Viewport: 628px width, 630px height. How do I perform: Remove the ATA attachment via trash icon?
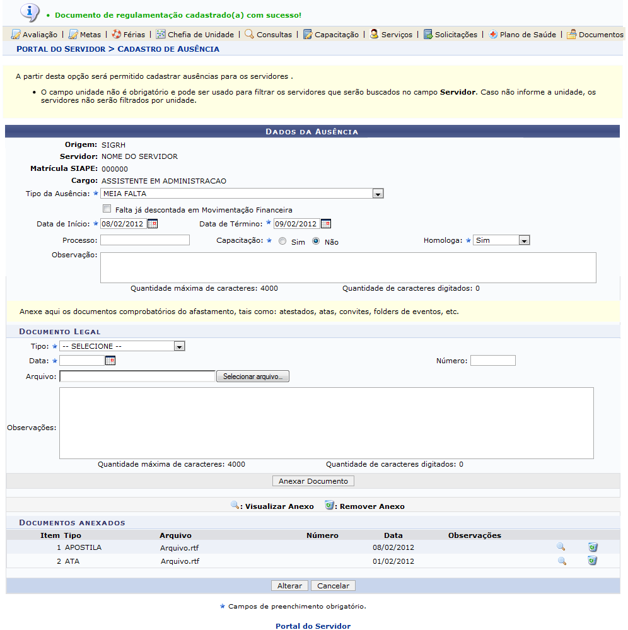point(592,561)
